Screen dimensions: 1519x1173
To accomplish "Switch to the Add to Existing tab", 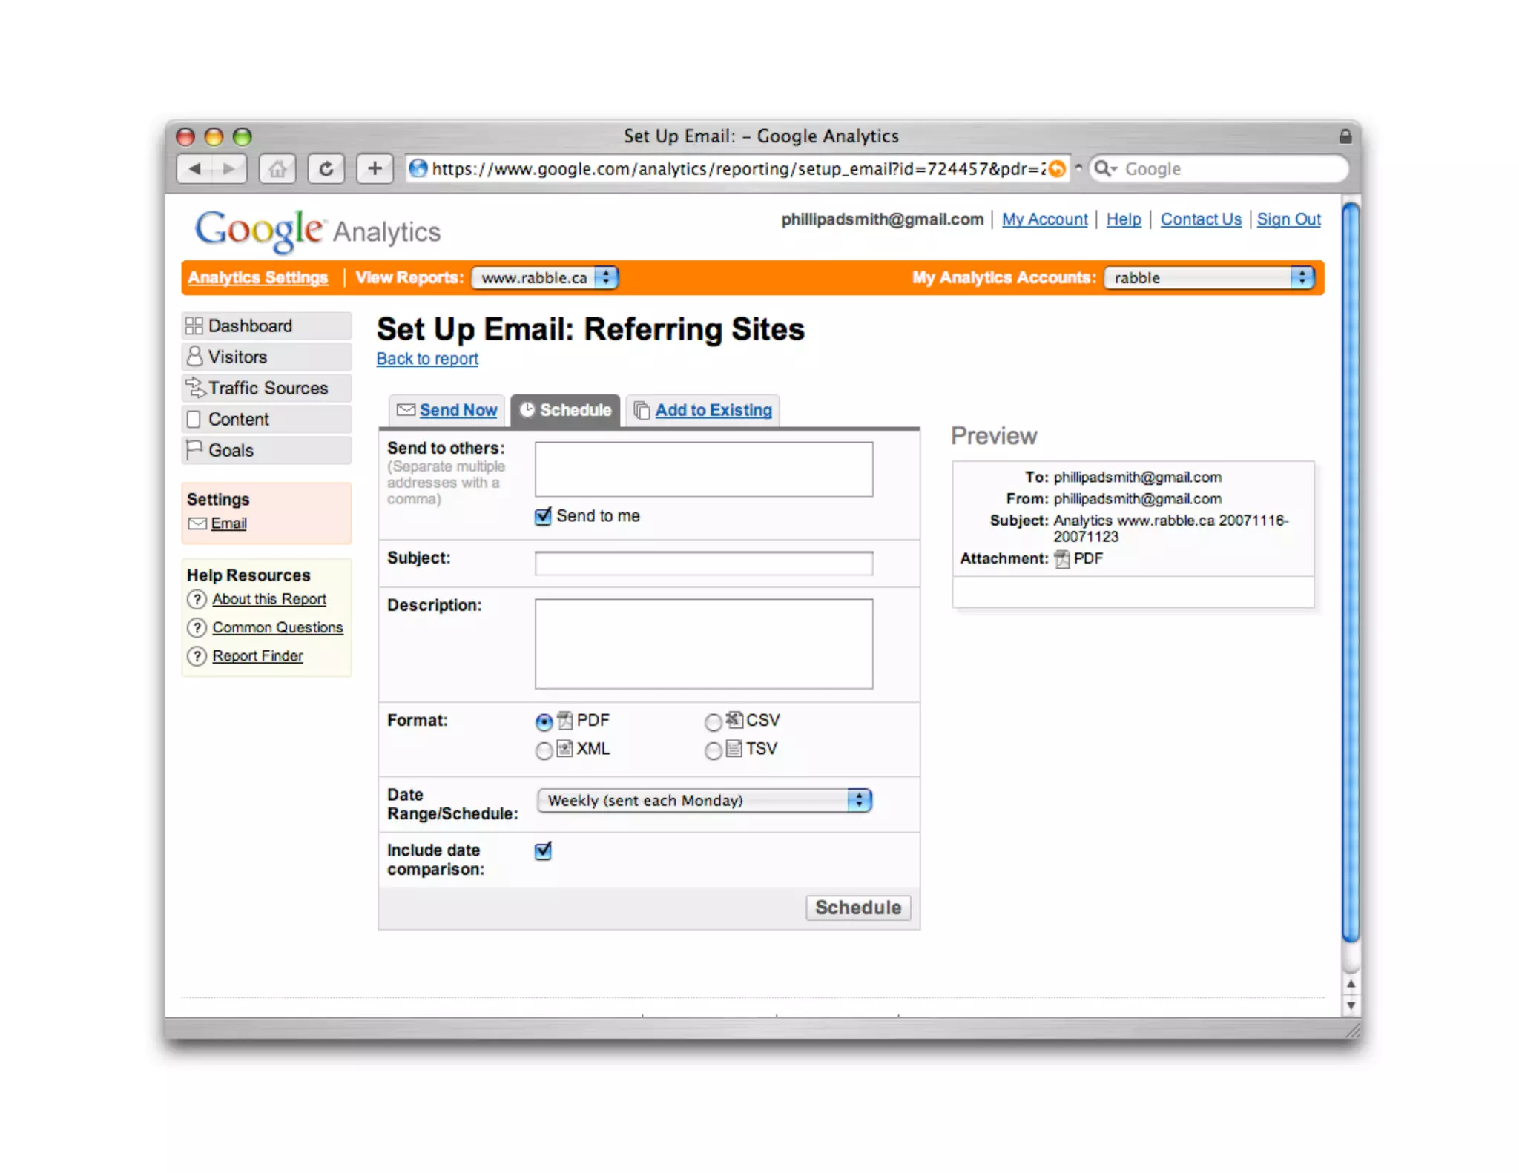I will (703, 410).
